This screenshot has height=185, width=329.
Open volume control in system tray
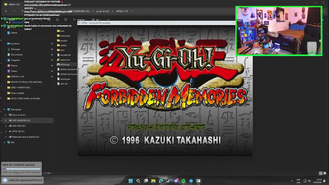(x=309, y=181)
